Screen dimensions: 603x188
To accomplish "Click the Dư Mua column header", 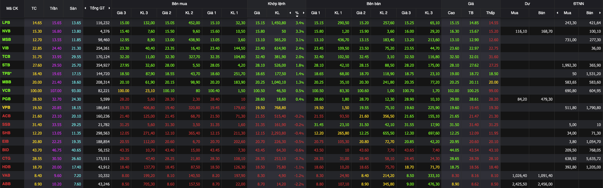I will [514, 13].
